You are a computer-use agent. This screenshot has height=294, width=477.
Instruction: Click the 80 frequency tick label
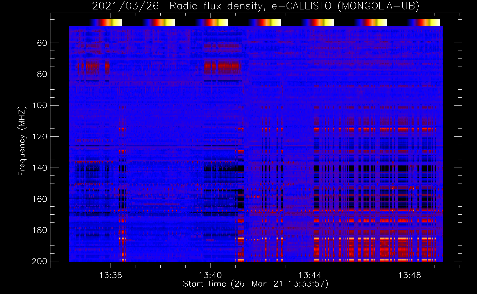point(42,74)
